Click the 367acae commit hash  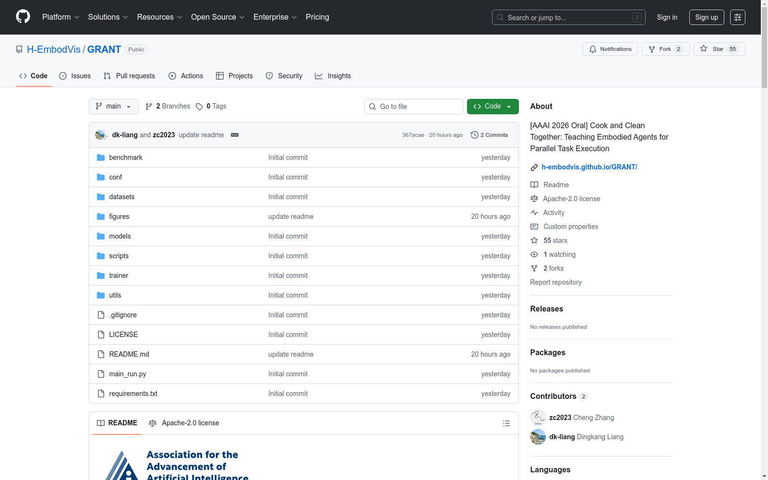click(x=413, y=135)
